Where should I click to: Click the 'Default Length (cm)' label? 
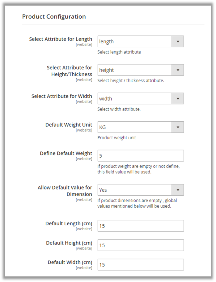click(x=69, y=223)
